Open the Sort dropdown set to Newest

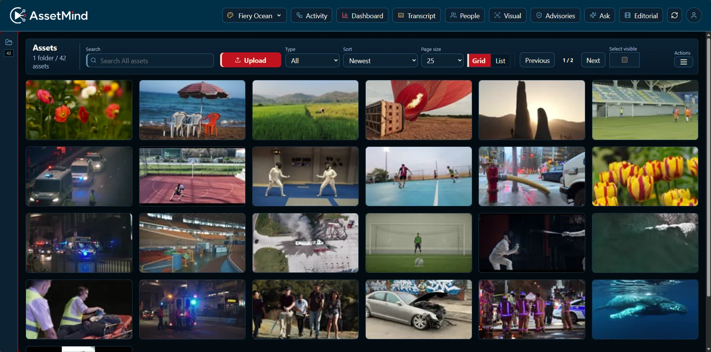point(380,60)
